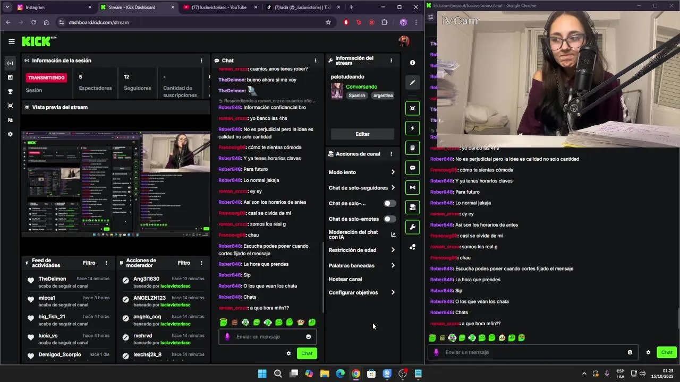The height and width of the screenshot is (382, 680).
Task: Open the analytics bar-chart sidebar icon
Action: (x=10, y=77)
